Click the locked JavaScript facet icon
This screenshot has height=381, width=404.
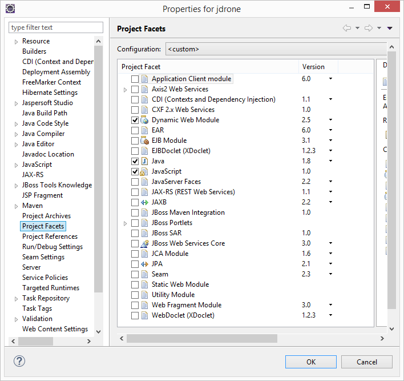(144, 171)
